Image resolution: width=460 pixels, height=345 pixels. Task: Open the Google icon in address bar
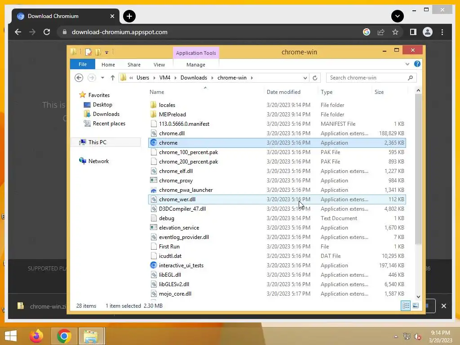pos(367,32)
